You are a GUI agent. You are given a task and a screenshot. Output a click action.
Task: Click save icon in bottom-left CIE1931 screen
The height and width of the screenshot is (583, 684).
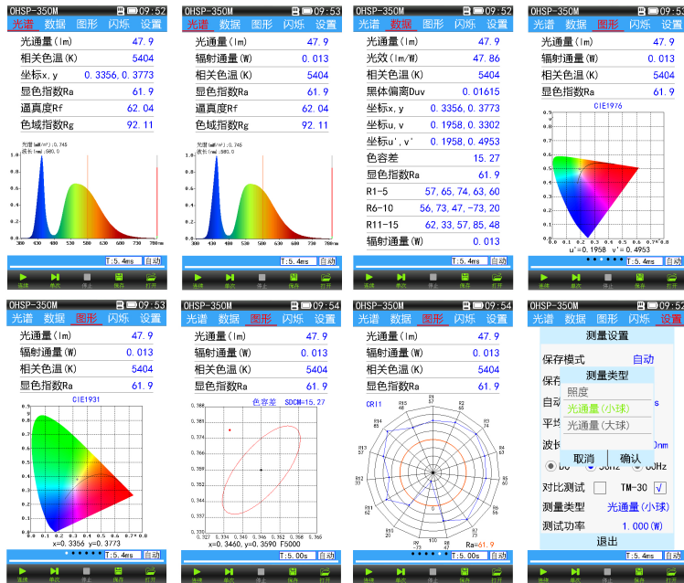pos(119,571)
